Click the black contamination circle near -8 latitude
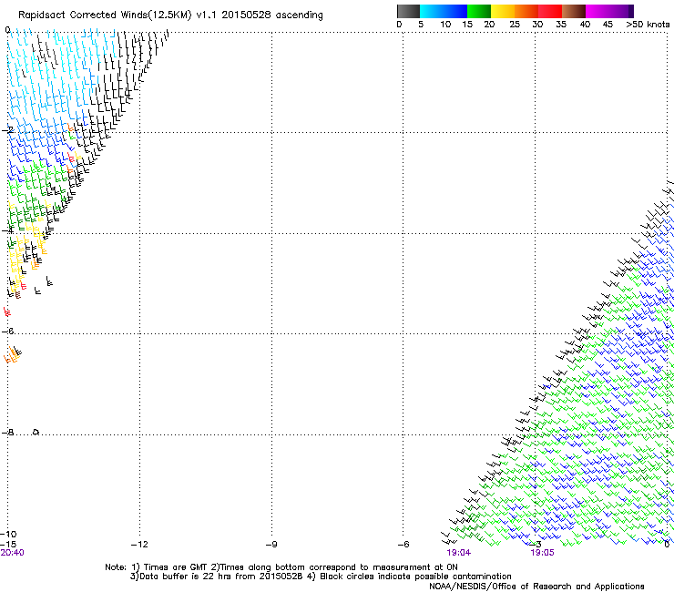Viewport: 674px width, 592px height. tap(36, 432)
